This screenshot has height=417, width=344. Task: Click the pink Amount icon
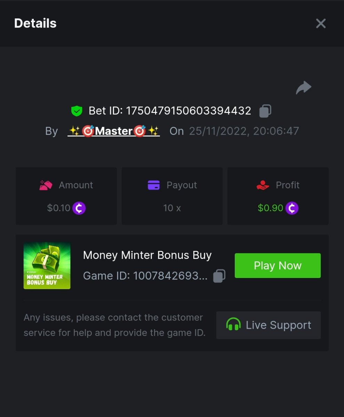pos(46,185)
